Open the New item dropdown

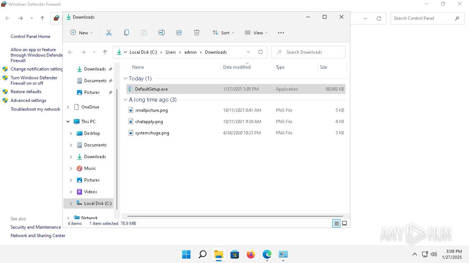(x=82, y=33)
